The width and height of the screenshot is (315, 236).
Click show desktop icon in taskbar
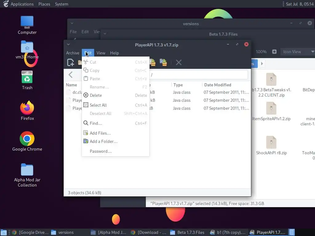pos(4,233)
